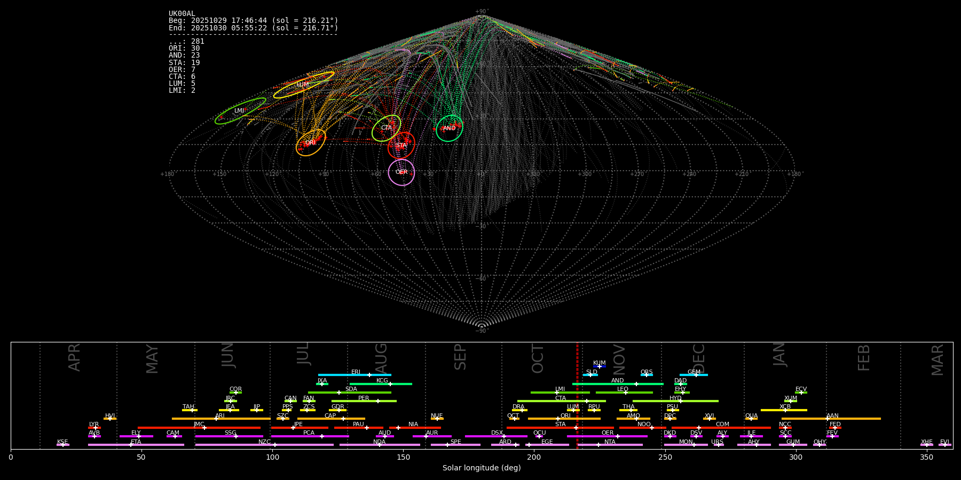Click the SDA shower bar in timeline
This screenshot has width=961, height=480.
350,393
